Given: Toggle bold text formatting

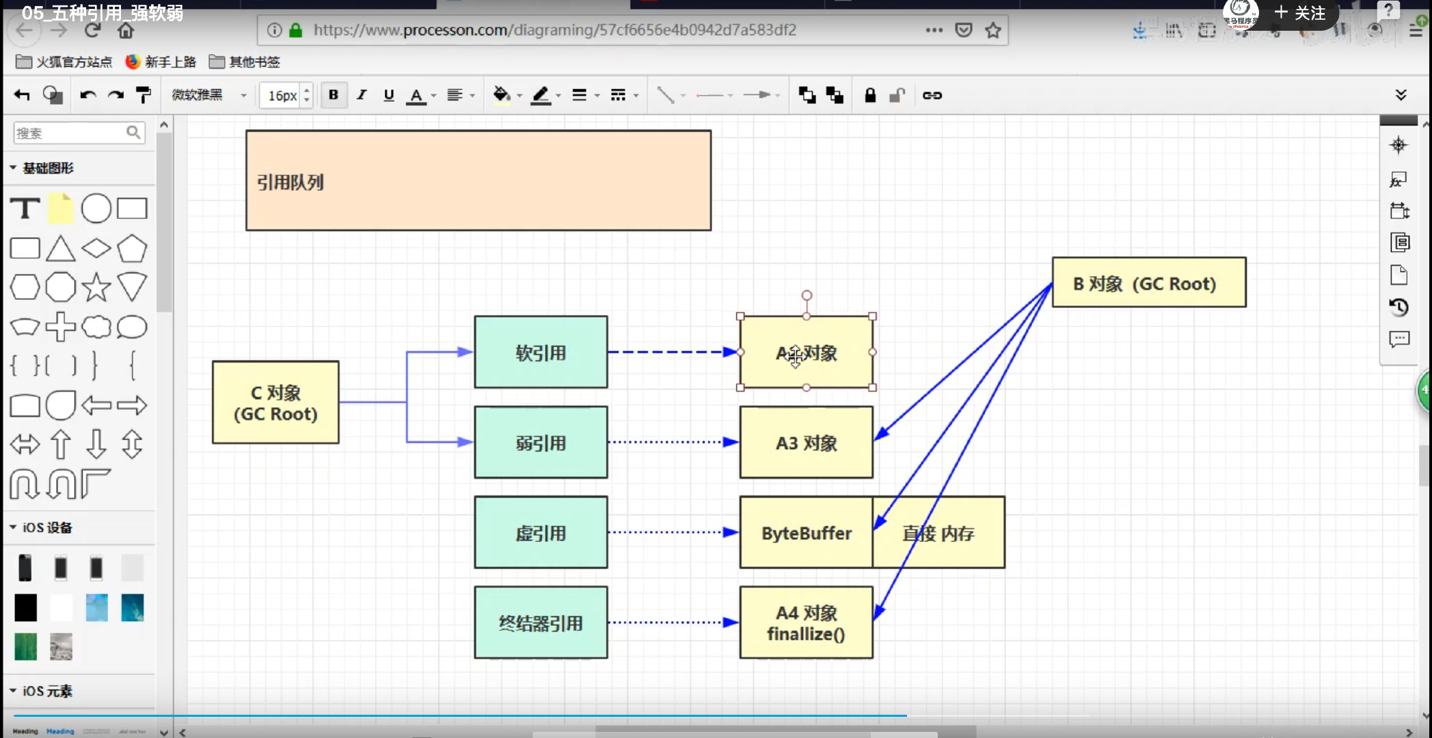Looking at the screenshot, I should tap(334, 95).
